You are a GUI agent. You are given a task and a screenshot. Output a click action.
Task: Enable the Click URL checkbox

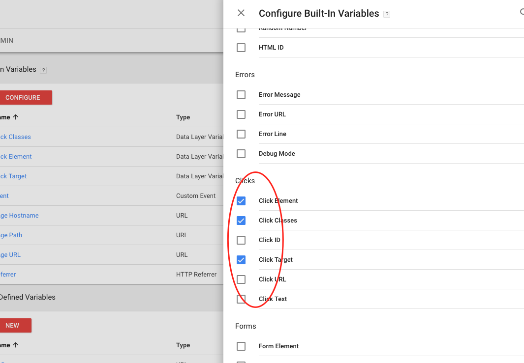pos(241,279)
